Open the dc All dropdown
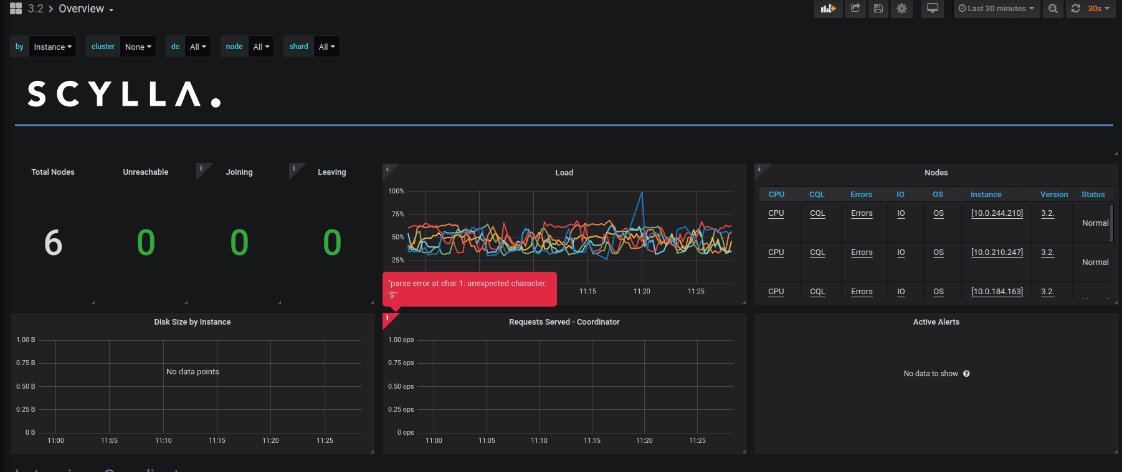This screenshot has width=1122, height=472. click(x=197, y=47)
